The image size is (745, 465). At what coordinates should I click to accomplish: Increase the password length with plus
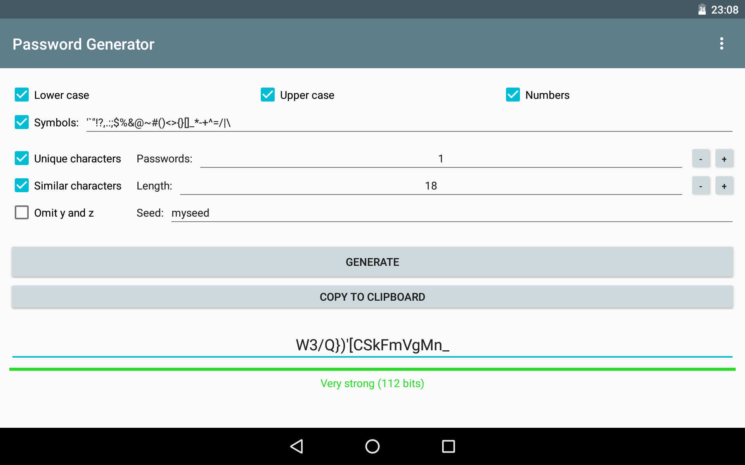[x=724, y=186]
